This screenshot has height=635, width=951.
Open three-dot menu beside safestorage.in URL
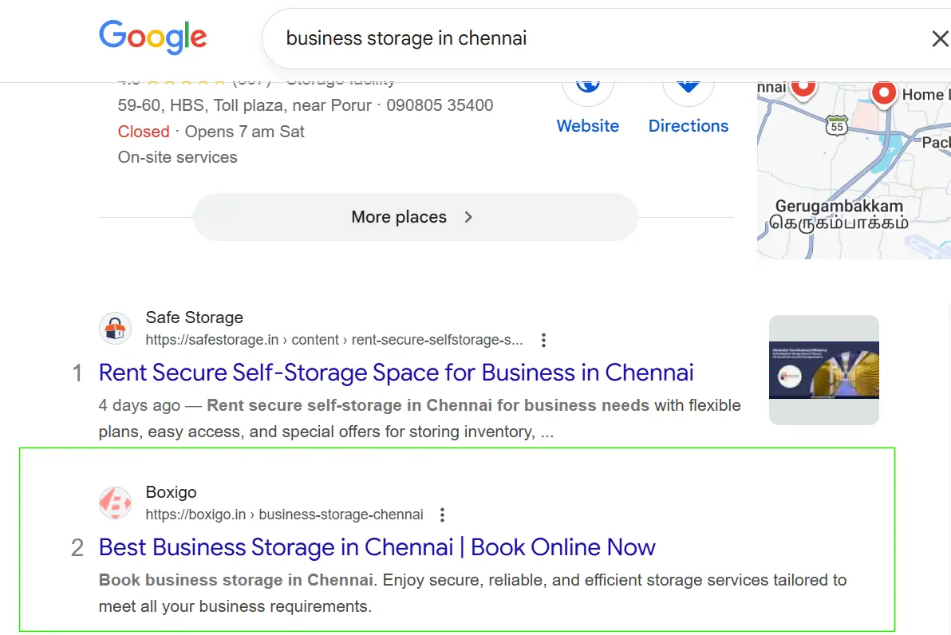coord(543,341)
